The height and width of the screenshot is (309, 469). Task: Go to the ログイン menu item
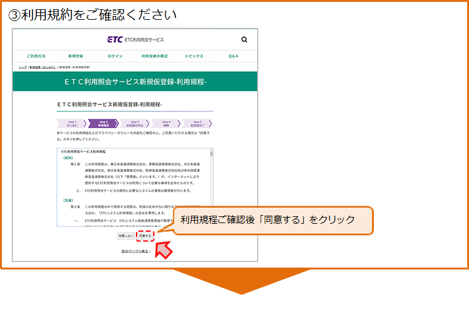pyautogui.click(x=115, y=56)
